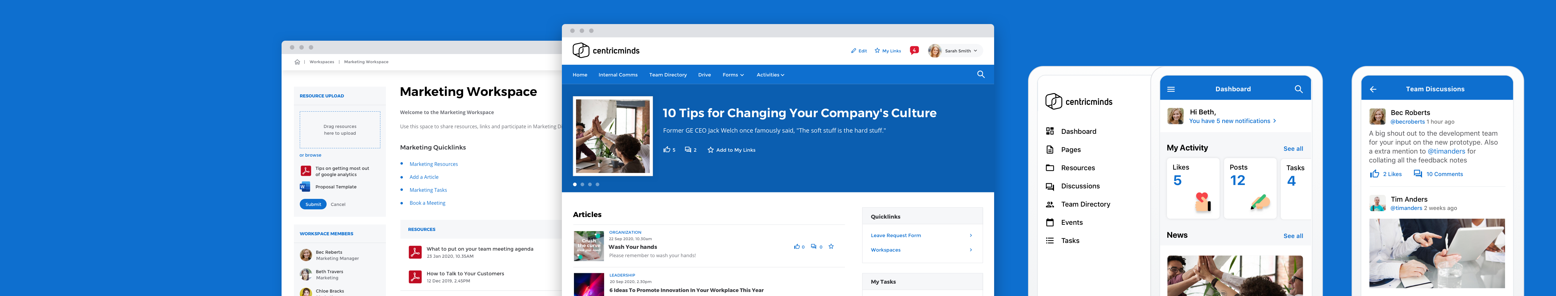Image resolution: width=1556 pixels, height=296 pixels.
Task: Open the PDF icon for the team meeting agenda resource
Action: pos(415,252)
